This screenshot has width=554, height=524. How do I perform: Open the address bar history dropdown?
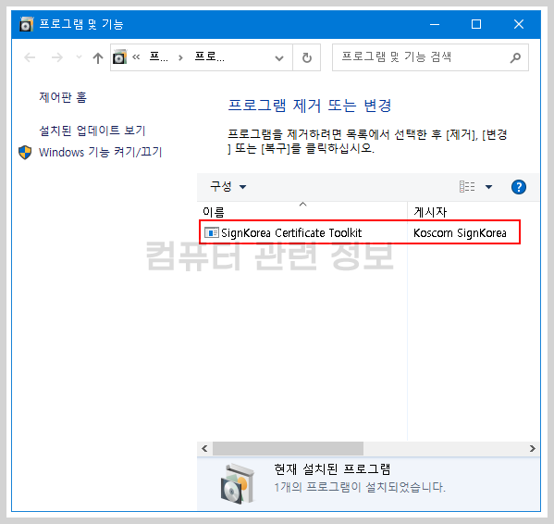coord(279,58)
